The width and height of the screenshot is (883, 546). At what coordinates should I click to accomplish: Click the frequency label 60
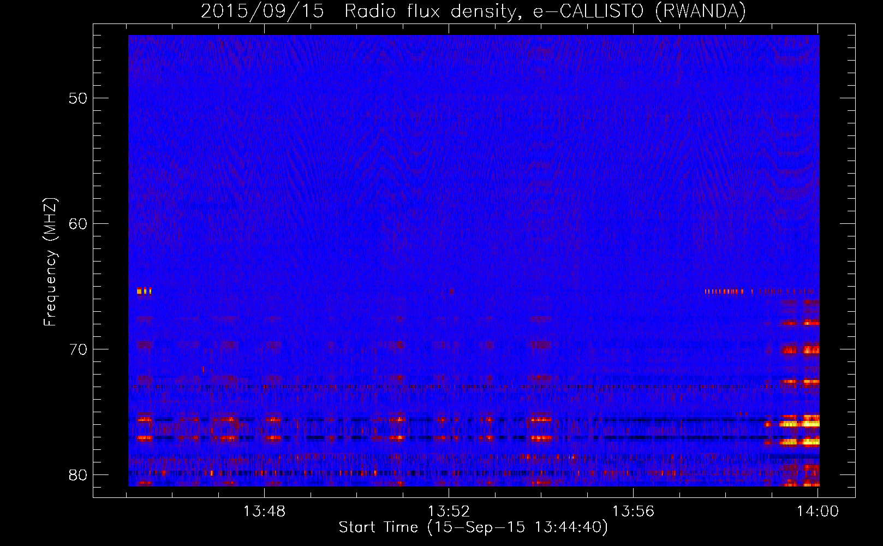(78, 224)
